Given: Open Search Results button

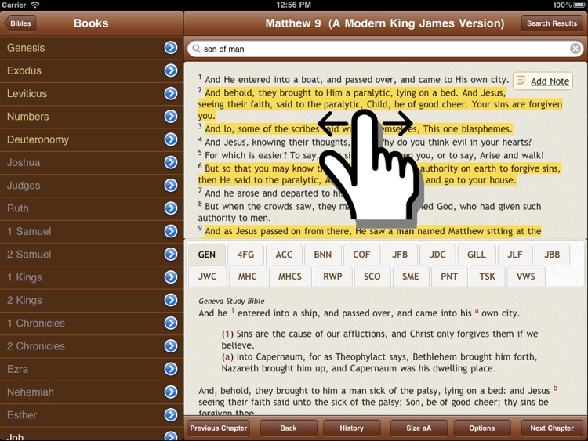Looking at the screenshot, I should tap(552, 23).
